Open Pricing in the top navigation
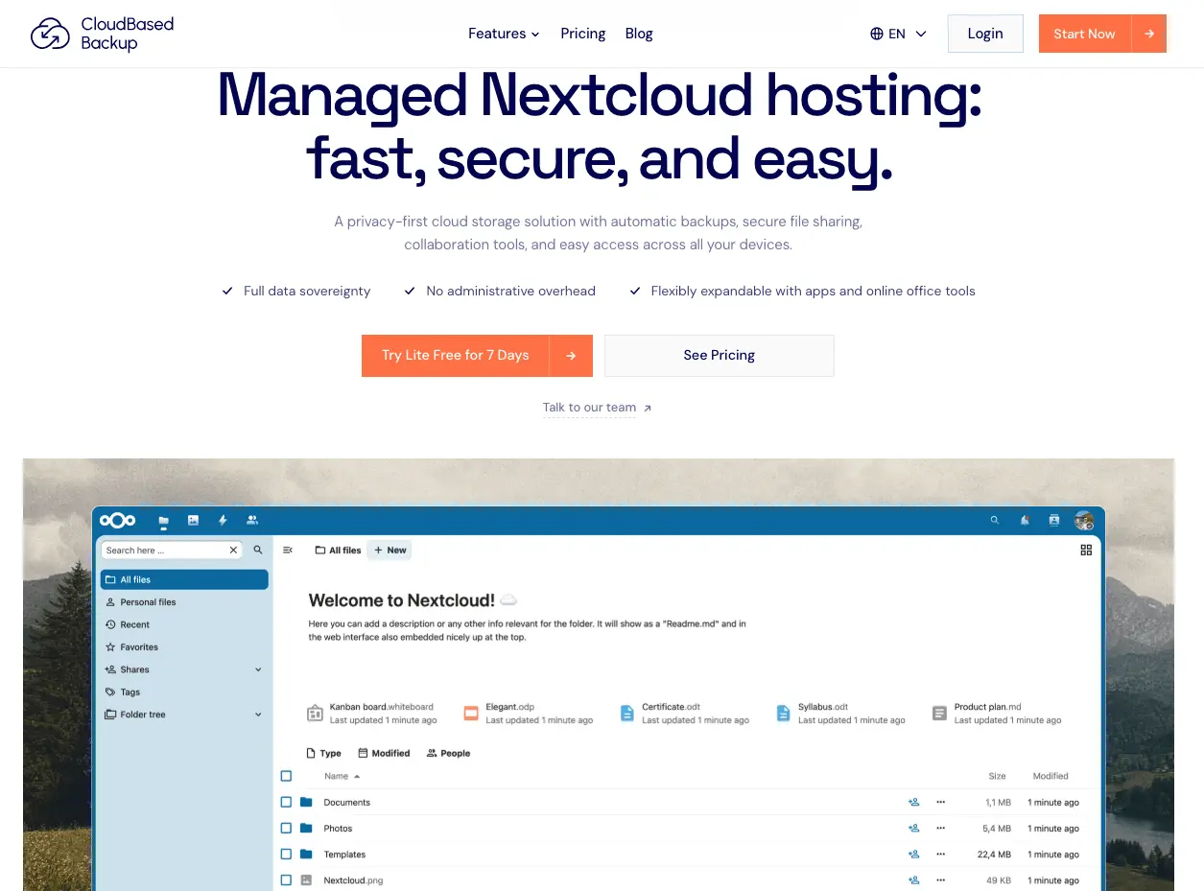Viewport: 1204px width, 891px height. [583, 34]
